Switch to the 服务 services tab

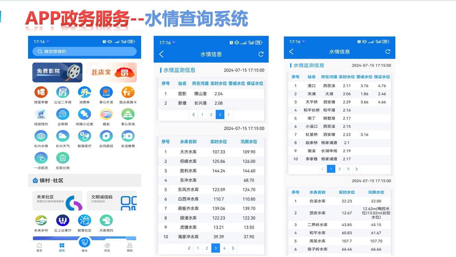point(62,248)
